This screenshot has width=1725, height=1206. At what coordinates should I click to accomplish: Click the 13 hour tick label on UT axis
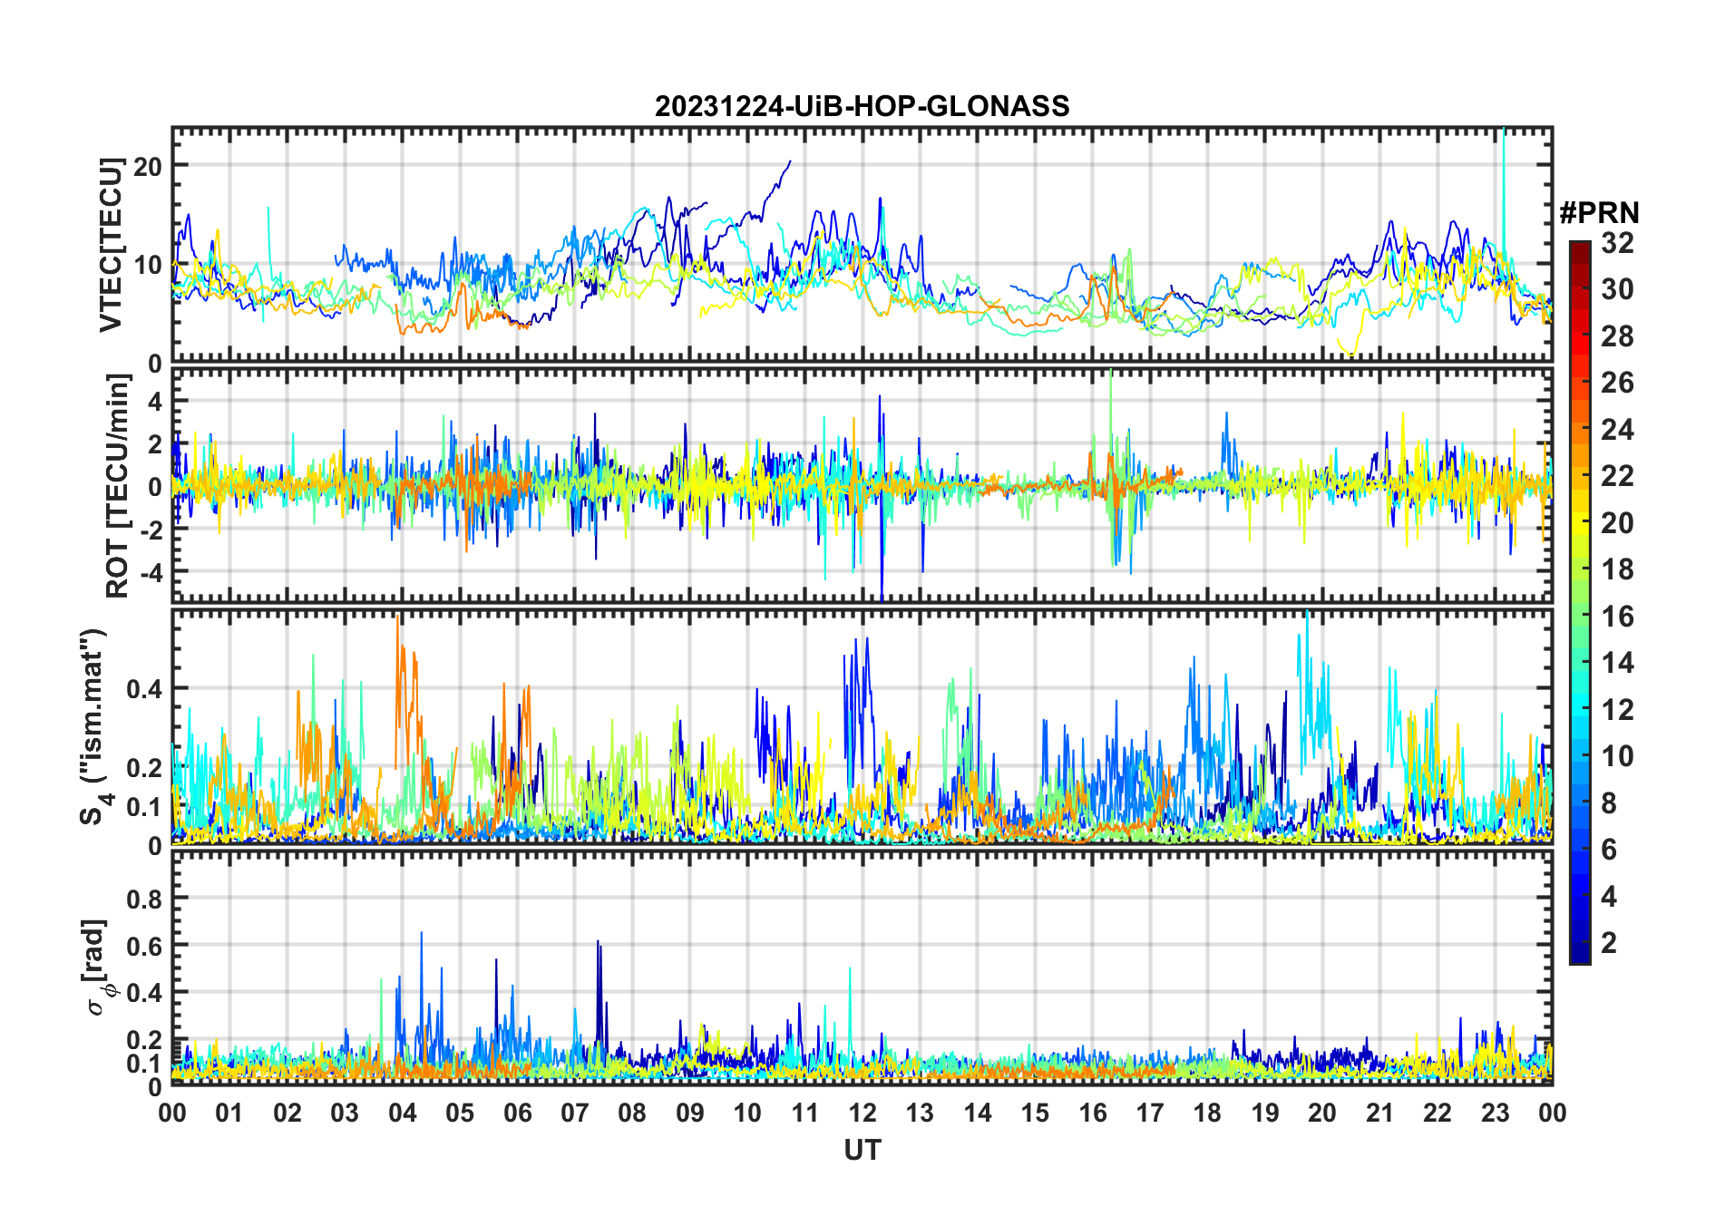pyautogui.click(x=920, y=1114)
